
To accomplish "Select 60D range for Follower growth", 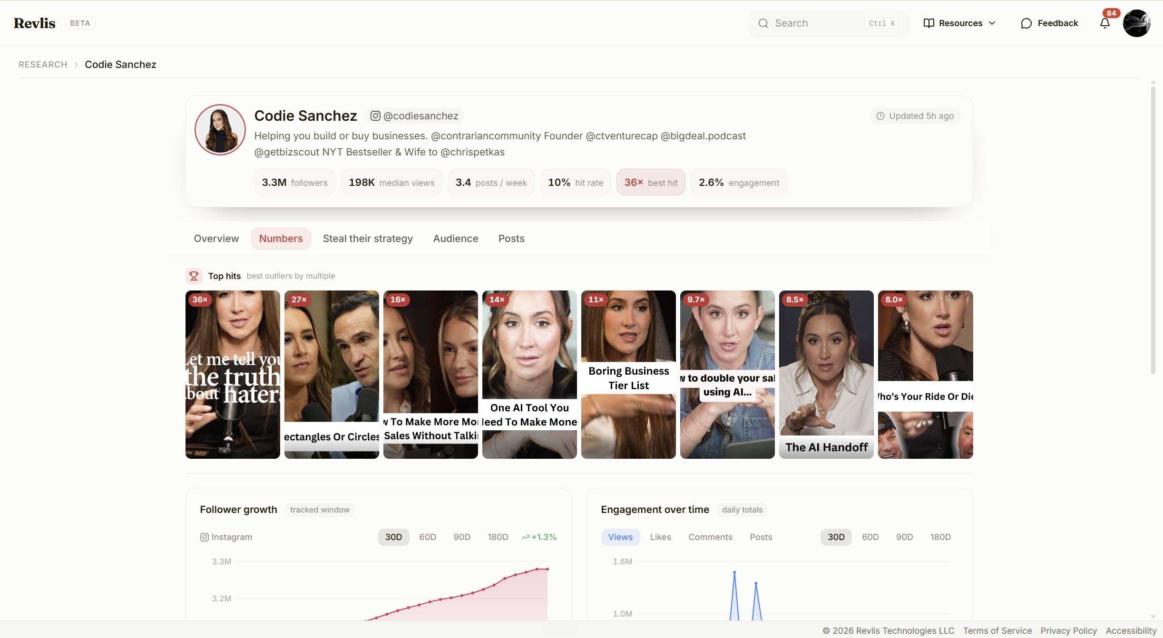I will 428,537.
